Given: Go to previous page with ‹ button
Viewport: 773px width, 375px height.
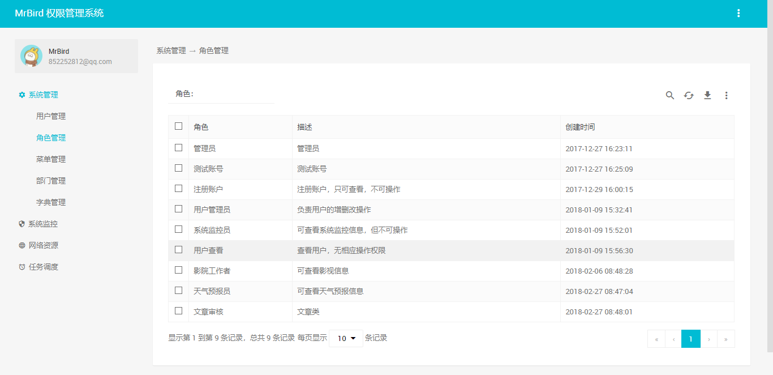Looking at the screenshot, I should click(673, 339).
